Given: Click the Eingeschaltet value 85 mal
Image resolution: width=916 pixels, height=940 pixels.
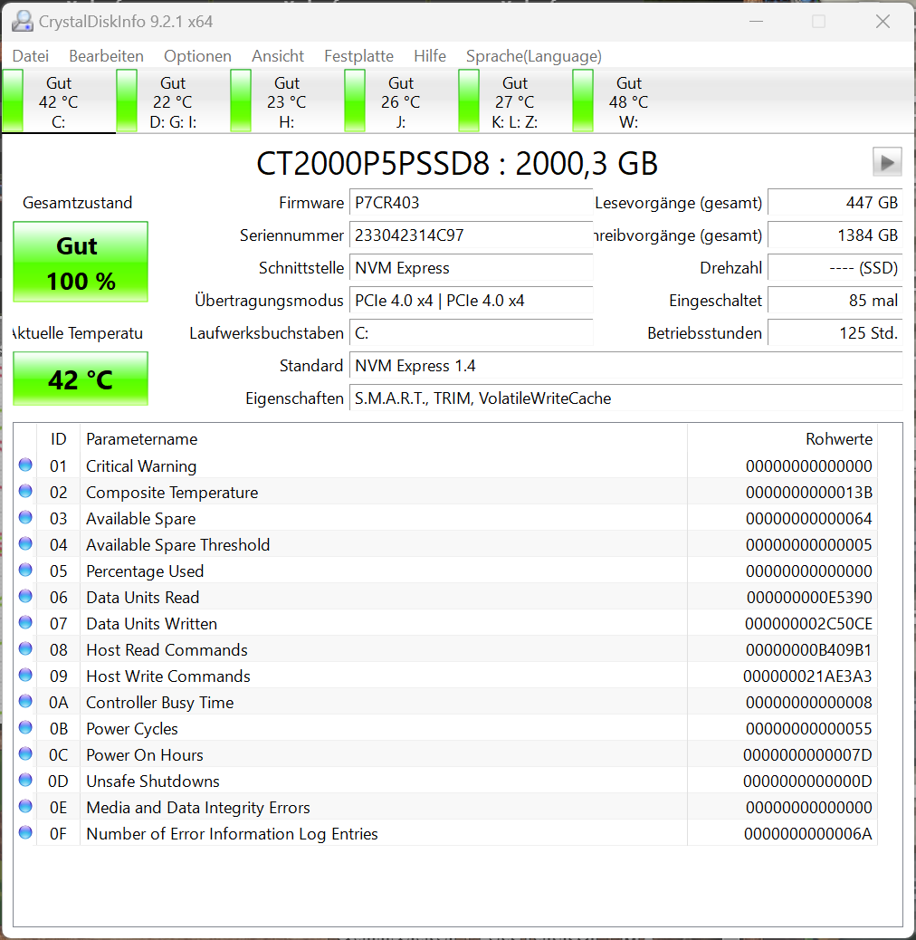Looking at the screenshot, I should pos(835,301).
